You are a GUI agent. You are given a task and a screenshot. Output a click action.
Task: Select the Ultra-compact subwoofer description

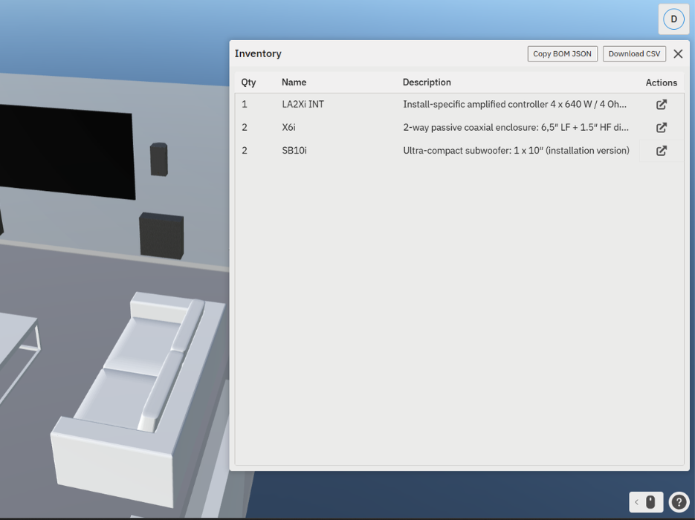coord(516,151)
